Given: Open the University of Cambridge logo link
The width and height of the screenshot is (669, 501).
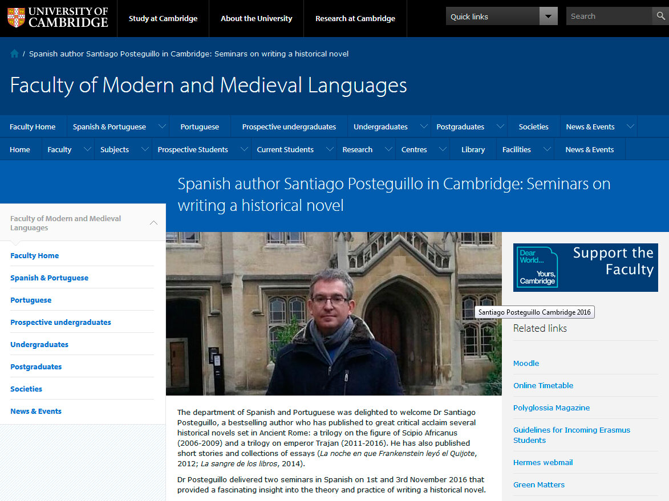Looking at the screenshot, I should coord(58,18).
